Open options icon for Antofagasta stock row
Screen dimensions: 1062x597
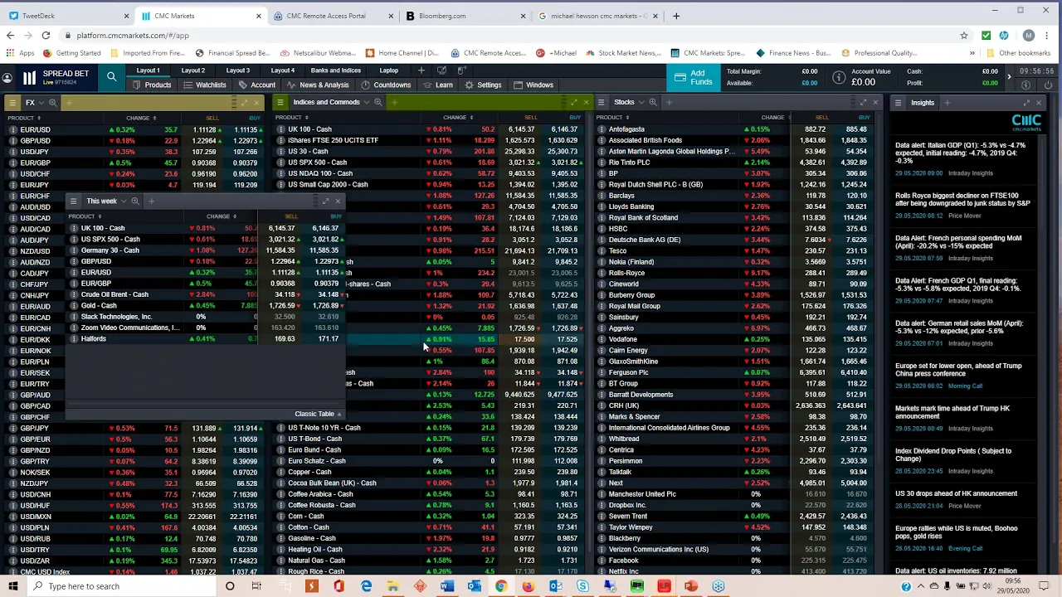602,130
